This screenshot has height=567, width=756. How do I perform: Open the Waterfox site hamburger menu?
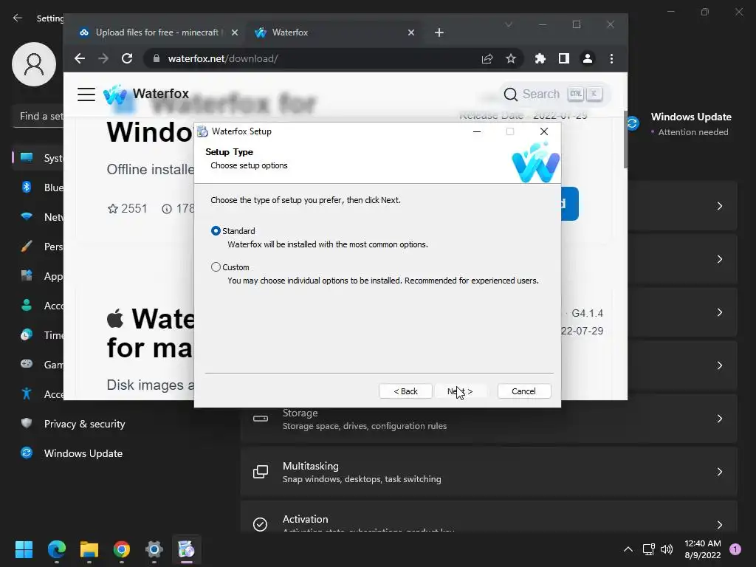point(86,94)
